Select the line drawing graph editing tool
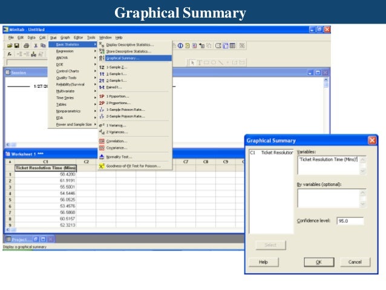The image size is (386, 290). (x=221, y=62)
